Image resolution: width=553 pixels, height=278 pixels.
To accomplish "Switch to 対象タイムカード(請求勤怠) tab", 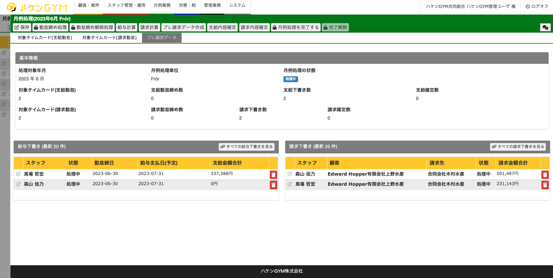I will (109, 38).
